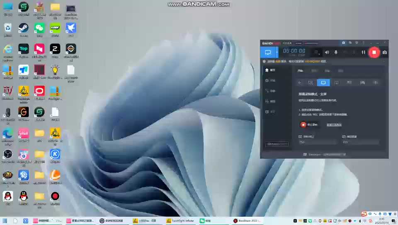This screenshot has height=225, width=398.
Task: Select the game recording mode icon
Action: [x=362, y=83]
